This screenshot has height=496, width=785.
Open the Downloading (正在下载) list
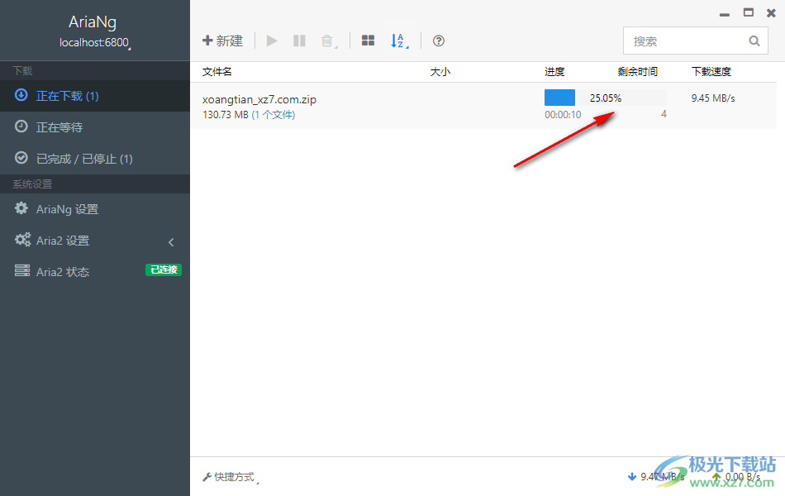[x=95, y=96]
